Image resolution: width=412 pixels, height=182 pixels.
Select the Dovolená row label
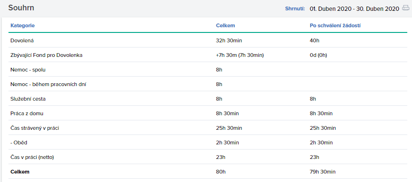(x=22, y=40)
